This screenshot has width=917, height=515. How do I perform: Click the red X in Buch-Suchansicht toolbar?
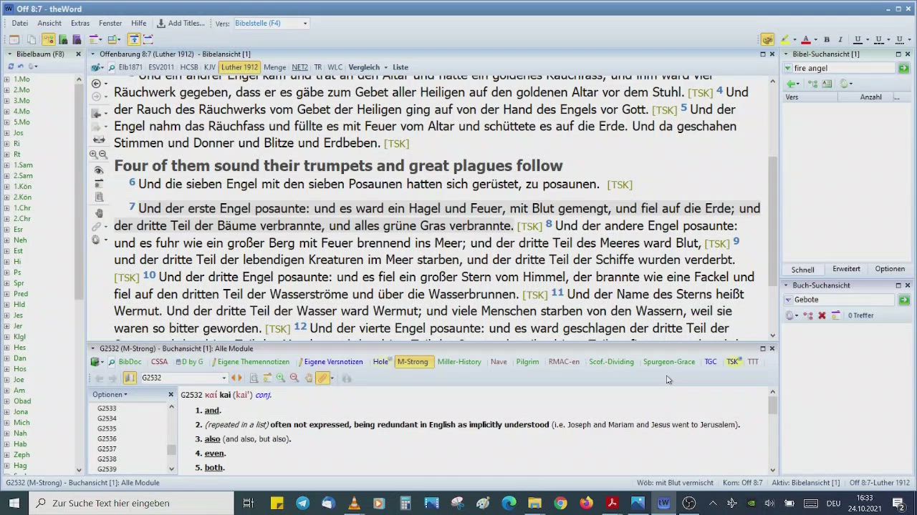tap(822, 315)
